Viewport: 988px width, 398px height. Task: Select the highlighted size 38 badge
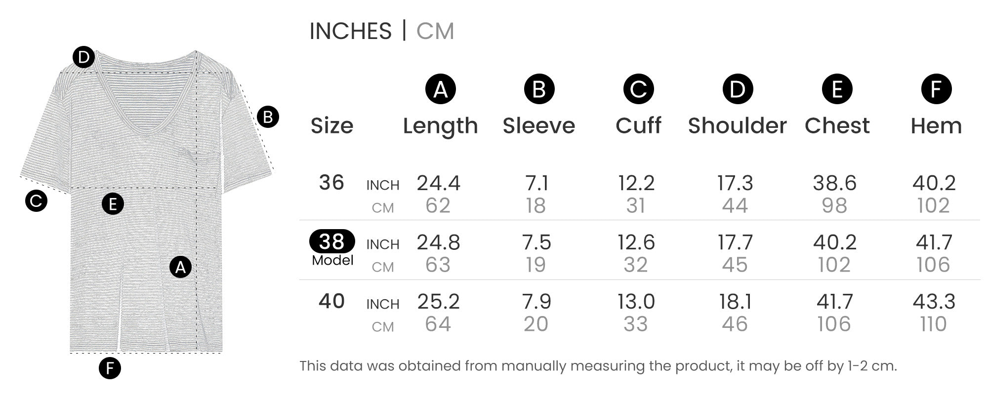point(332,241)
